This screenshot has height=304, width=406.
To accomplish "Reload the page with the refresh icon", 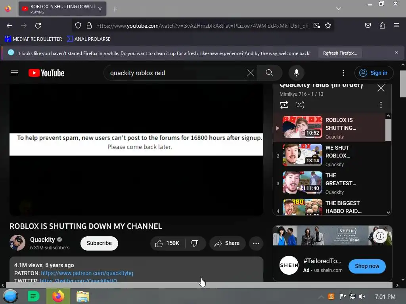I will (x=38, y=26).
